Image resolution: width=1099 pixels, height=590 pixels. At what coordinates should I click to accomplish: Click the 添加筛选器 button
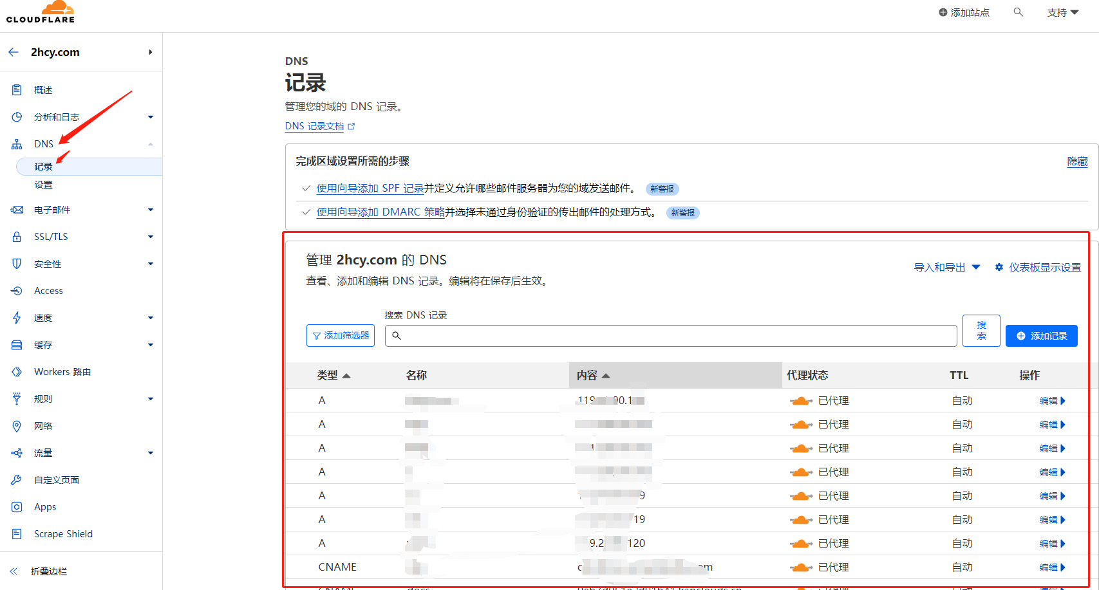coord(341,336)
